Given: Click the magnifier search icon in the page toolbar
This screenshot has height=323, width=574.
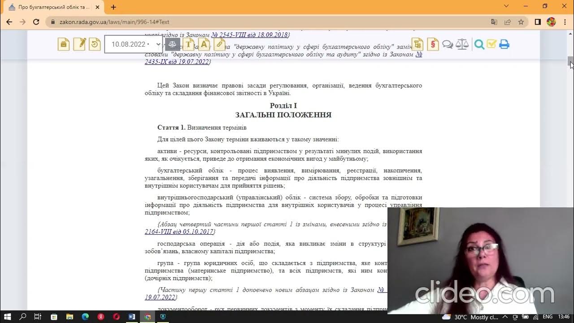Looking at the screenshot, I should tap(479, 44).
